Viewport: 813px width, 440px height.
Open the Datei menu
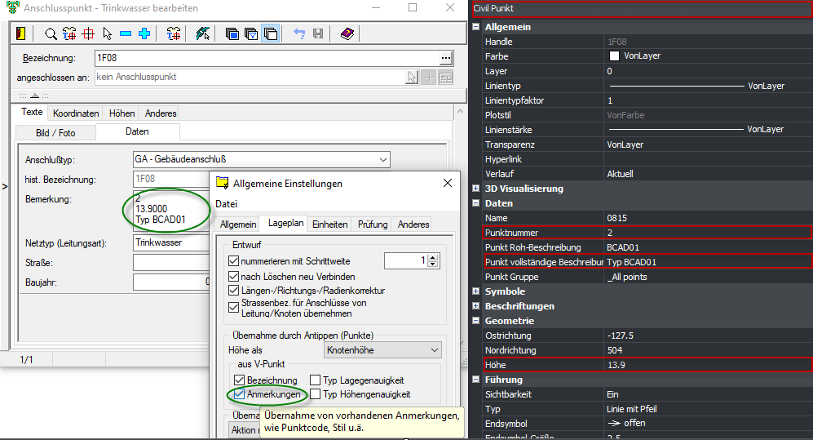pyautogui.click(x=226, y=203)
